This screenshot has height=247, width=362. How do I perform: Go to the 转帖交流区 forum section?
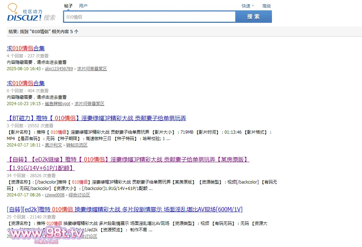77,145
